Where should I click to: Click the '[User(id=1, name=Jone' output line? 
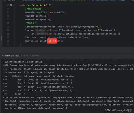pos(69,101)
